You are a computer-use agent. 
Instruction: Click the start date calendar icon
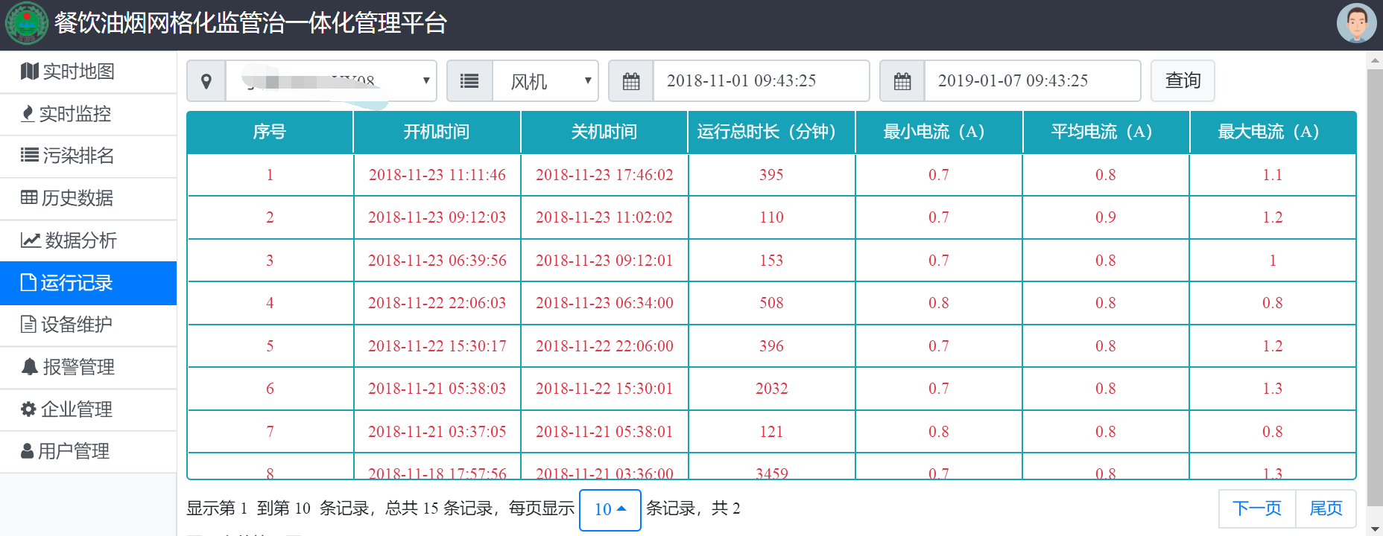click(631, 81)
